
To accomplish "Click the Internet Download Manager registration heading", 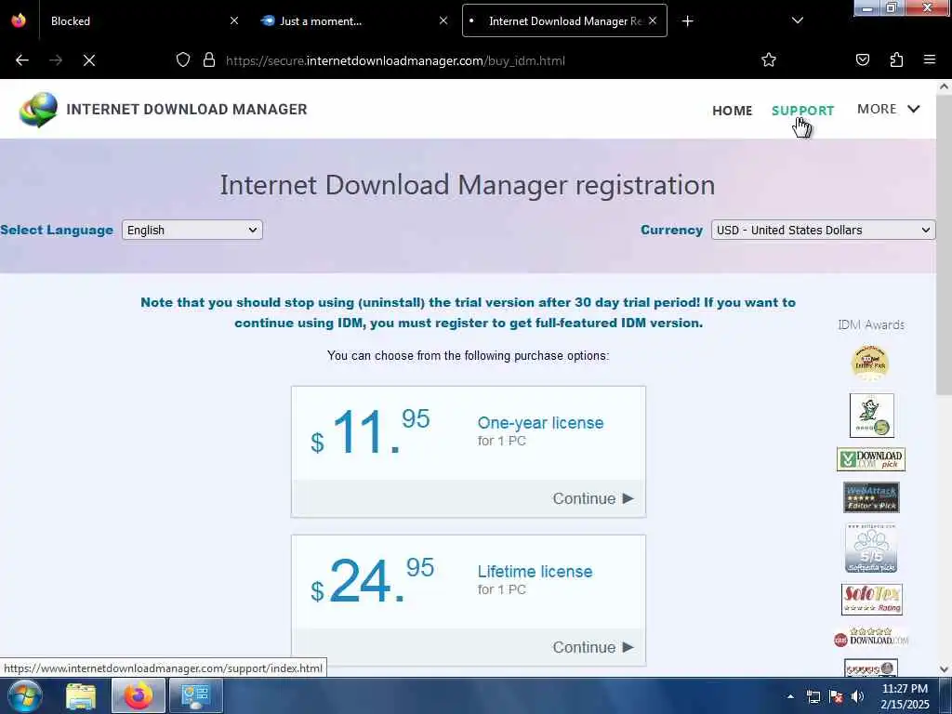I will pos(468,185).
